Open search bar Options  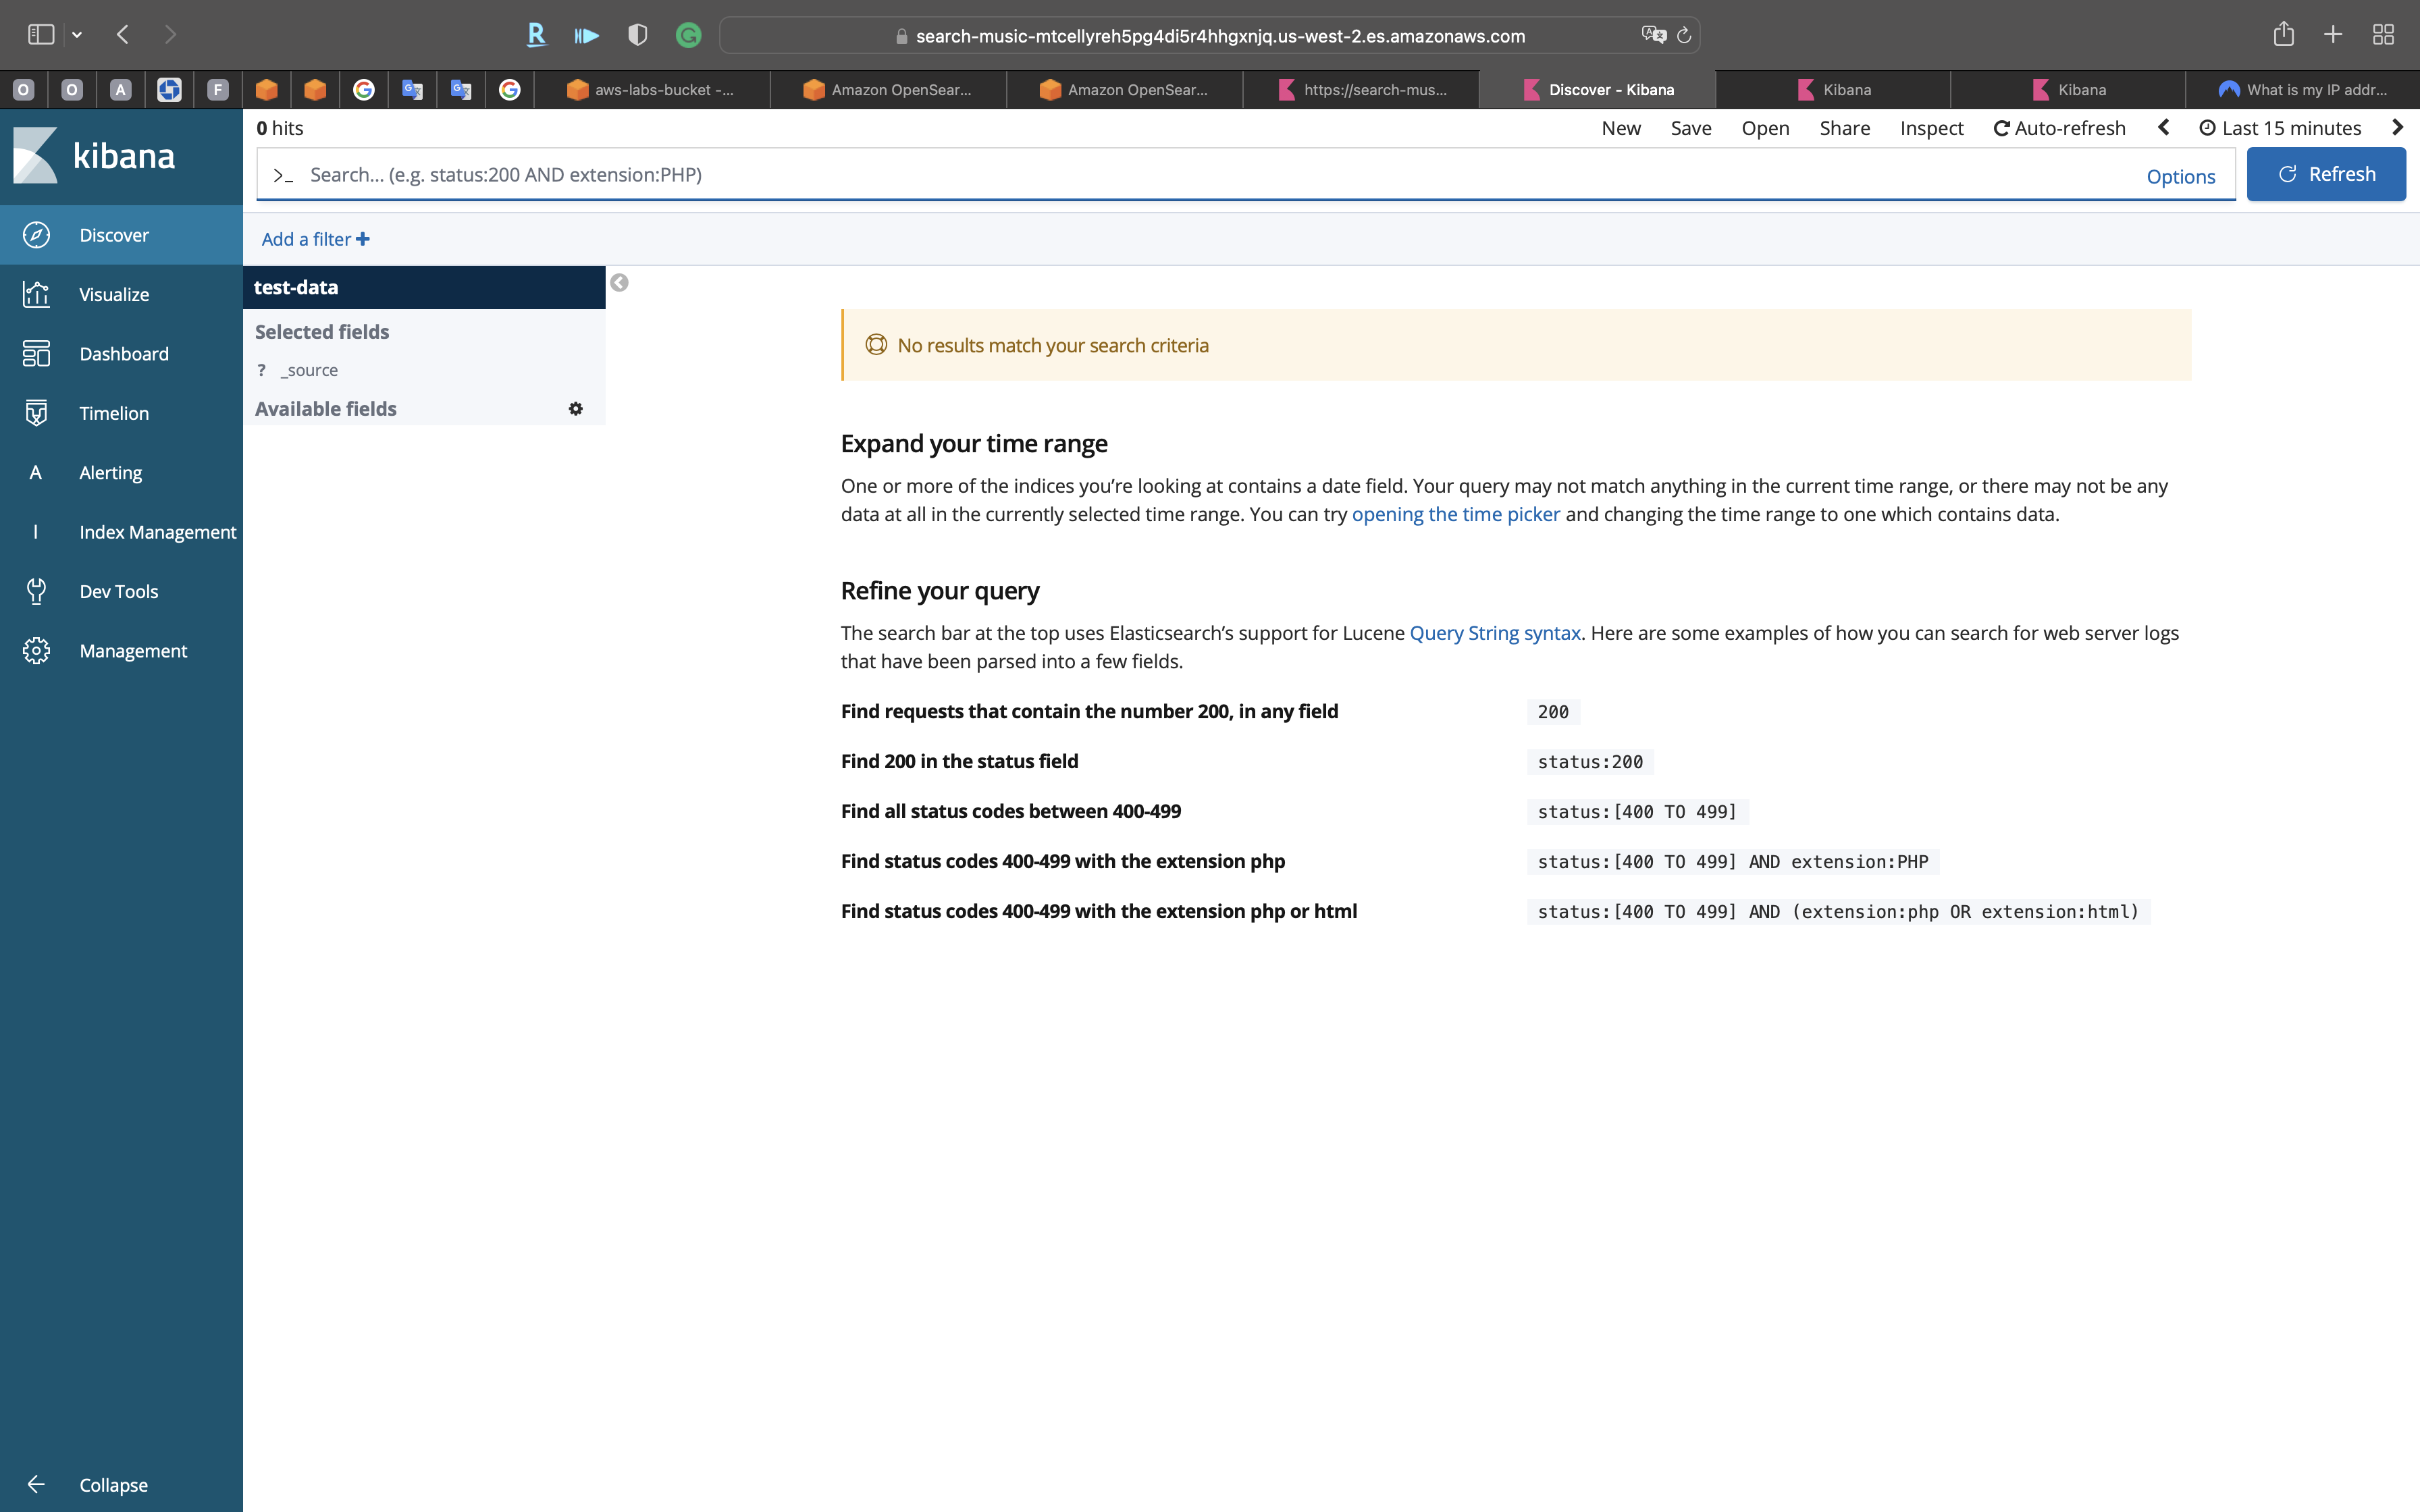coord(2180,176)
